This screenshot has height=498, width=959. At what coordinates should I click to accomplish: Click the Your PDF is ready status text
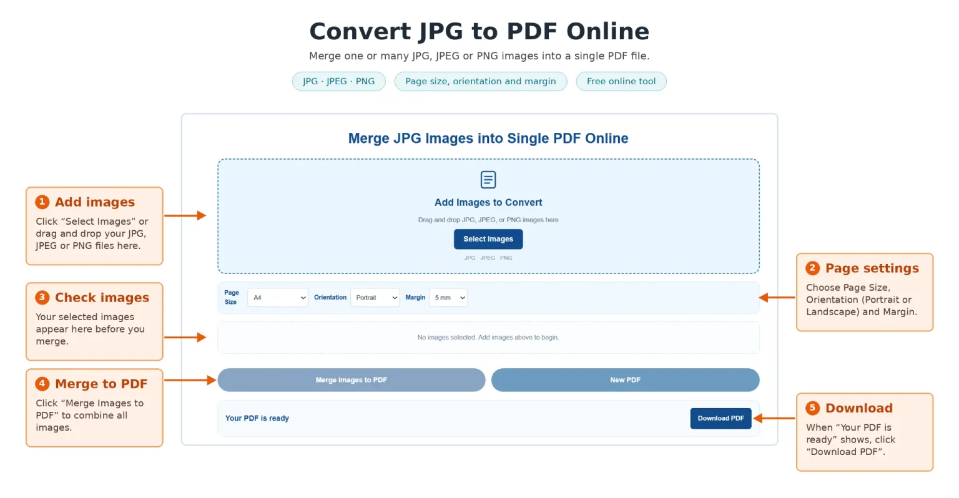click(257, 418)
